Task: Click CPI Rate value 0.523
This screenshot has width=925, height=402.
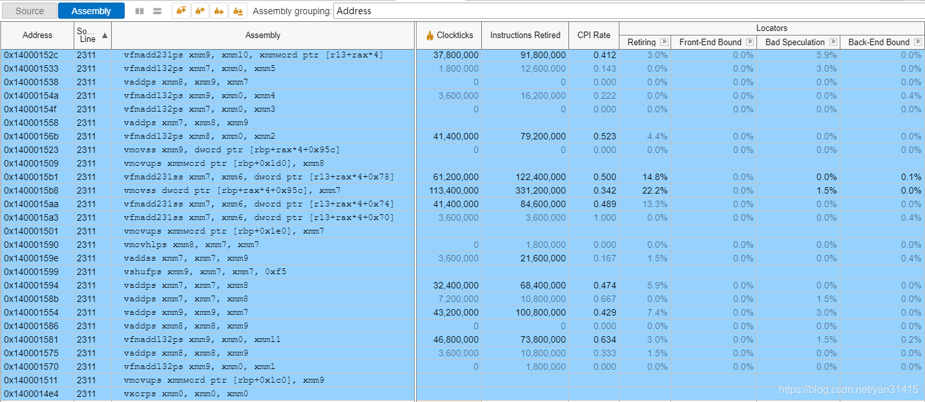Action: pyautogui.click(x=605, y=136)
